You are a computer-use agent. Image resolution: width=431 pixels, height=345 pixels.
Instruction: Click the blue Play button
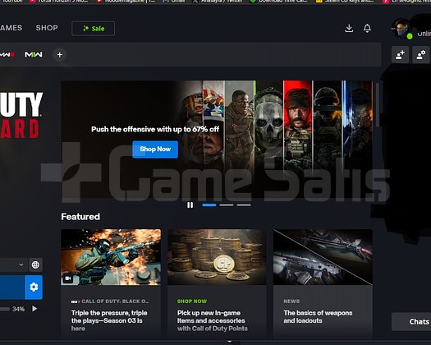tap(12, 287)
